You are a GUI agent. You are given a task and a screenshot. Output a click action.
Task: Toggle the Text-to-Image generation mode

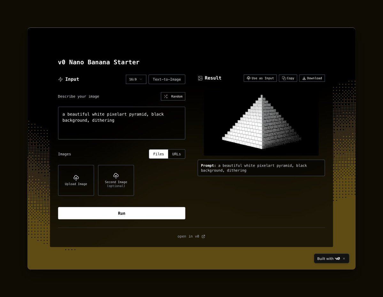click(167, 79)
